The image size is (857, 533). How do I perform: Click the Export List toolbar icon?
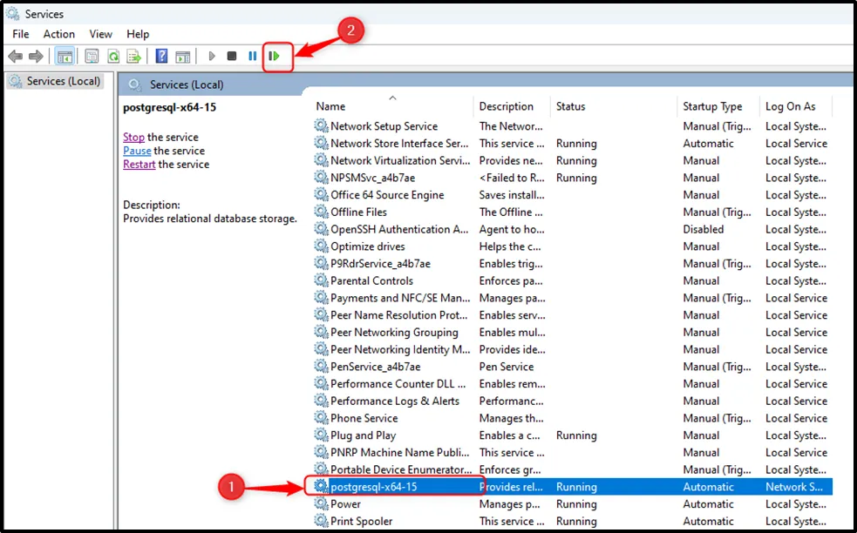coord(133,56)
